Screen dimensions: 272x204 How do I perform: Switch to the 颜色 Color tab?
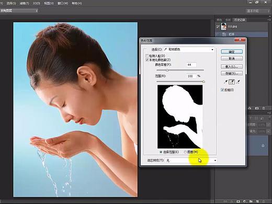[219, 20]
